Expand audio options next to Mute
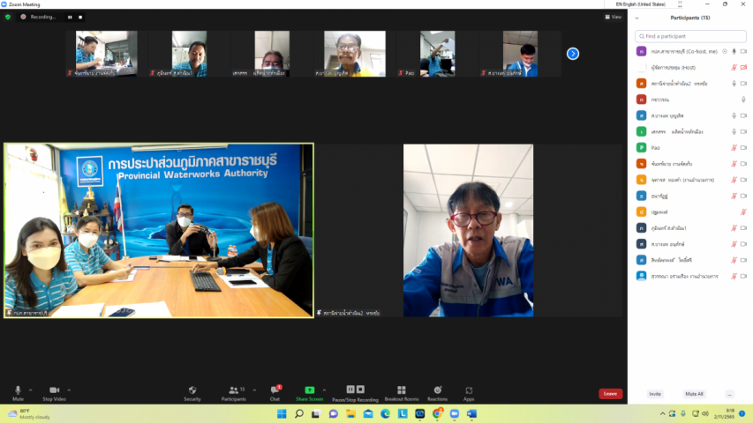The width and height of the screenshot is (753, 423). (x=30, y=390)
